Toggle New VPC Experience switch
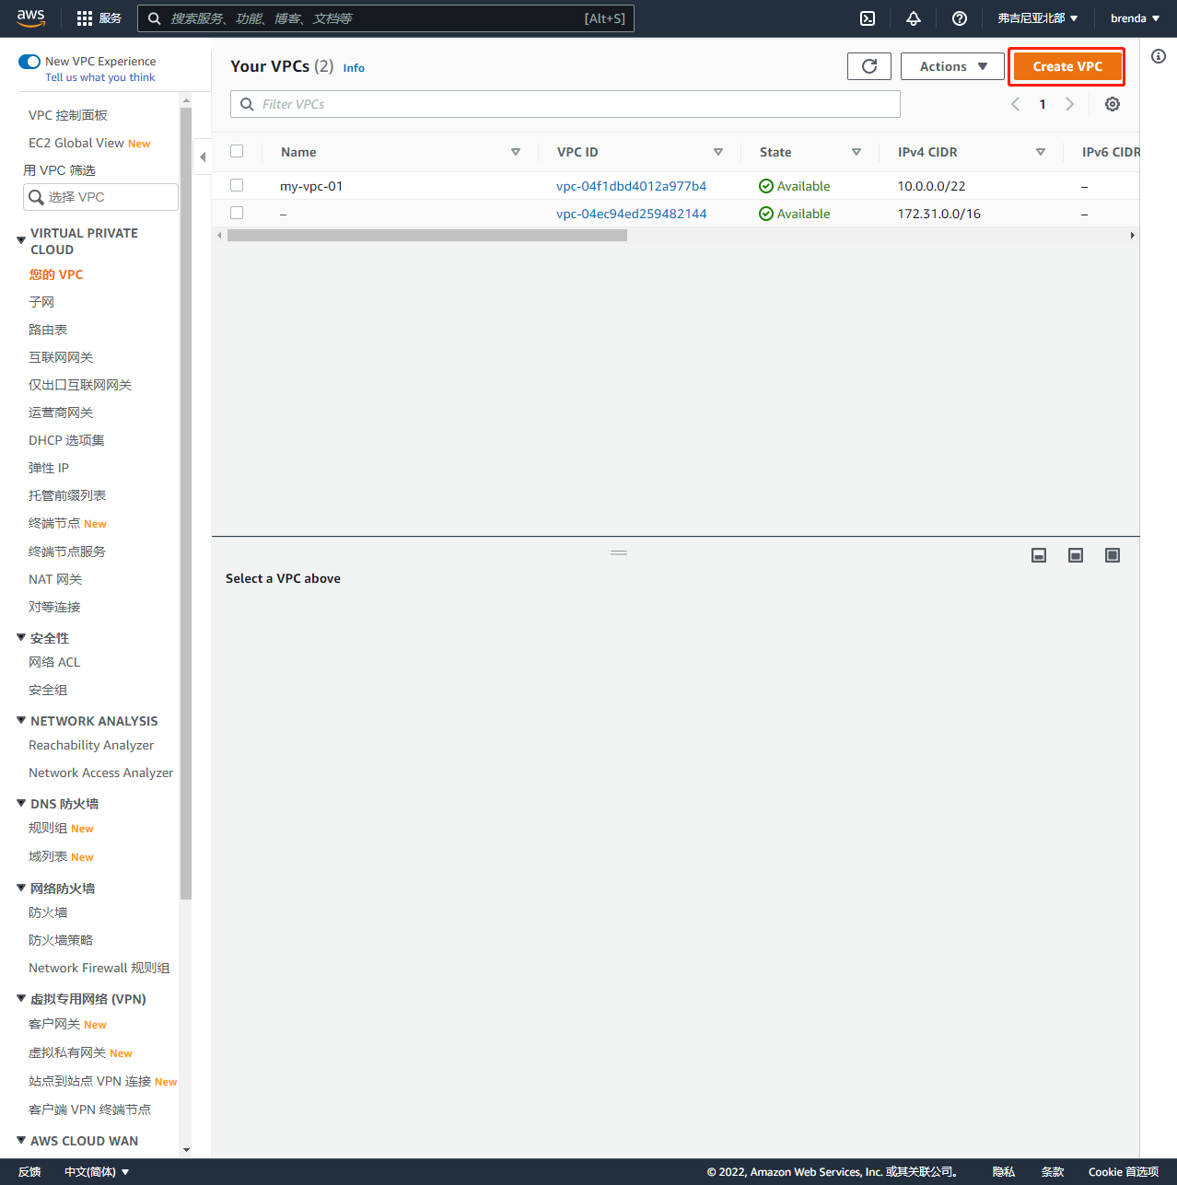The image size is (1177, 1185). pyautogui.click(x=29, y=62)
